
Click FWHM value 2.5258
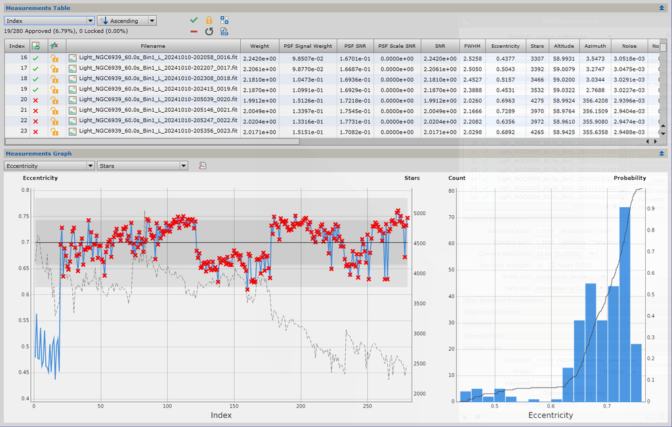[x=472, y=58]
